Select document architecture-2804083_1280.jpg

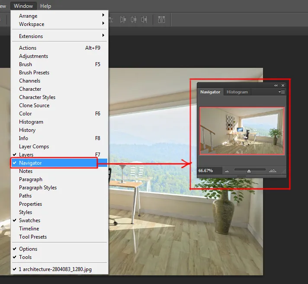[60, 269]
